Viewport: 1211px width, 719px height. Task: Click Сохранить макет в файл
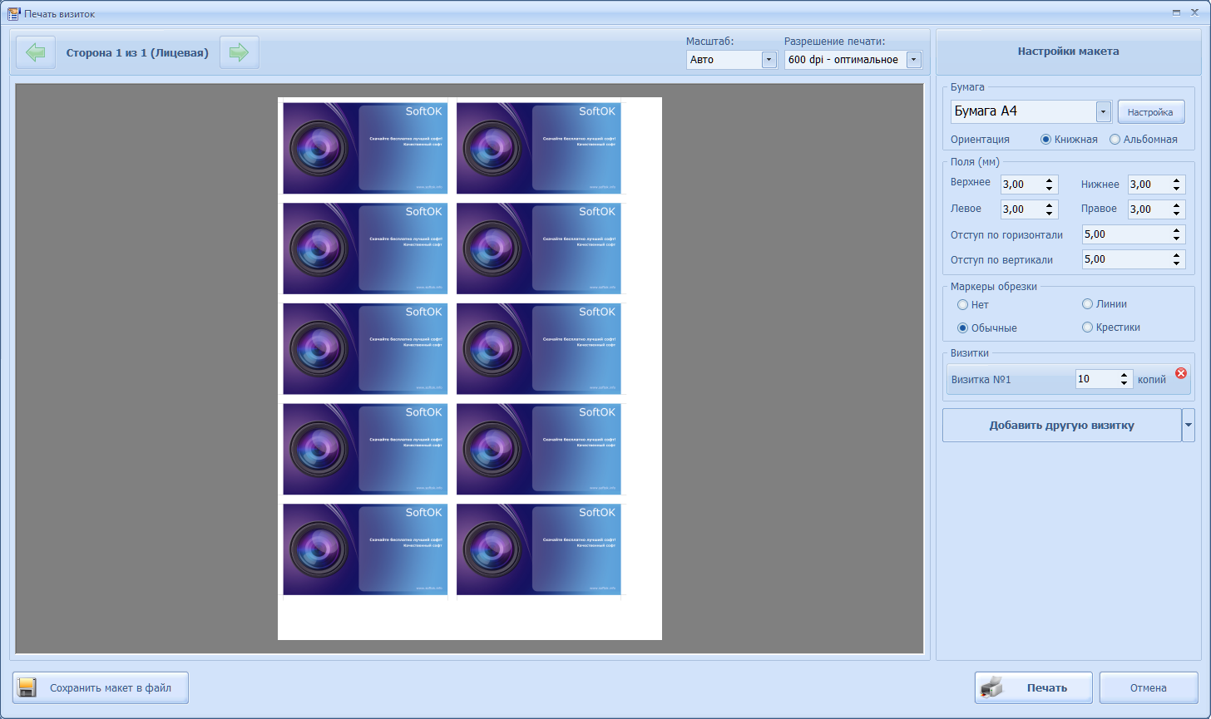tap(101, 687)
